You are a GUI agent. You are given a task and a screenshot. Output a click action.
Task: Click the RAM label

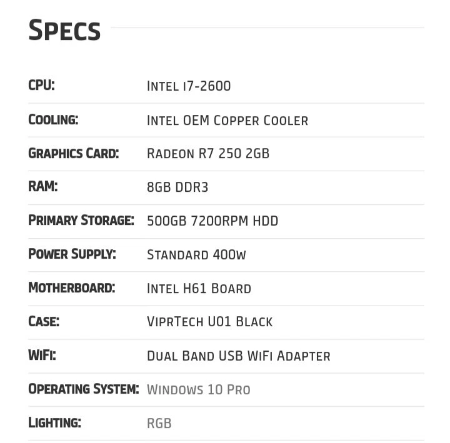(42, 187)
